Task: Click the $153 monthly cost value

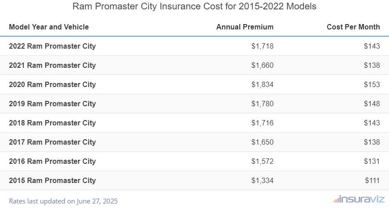Action: (372, 84)
